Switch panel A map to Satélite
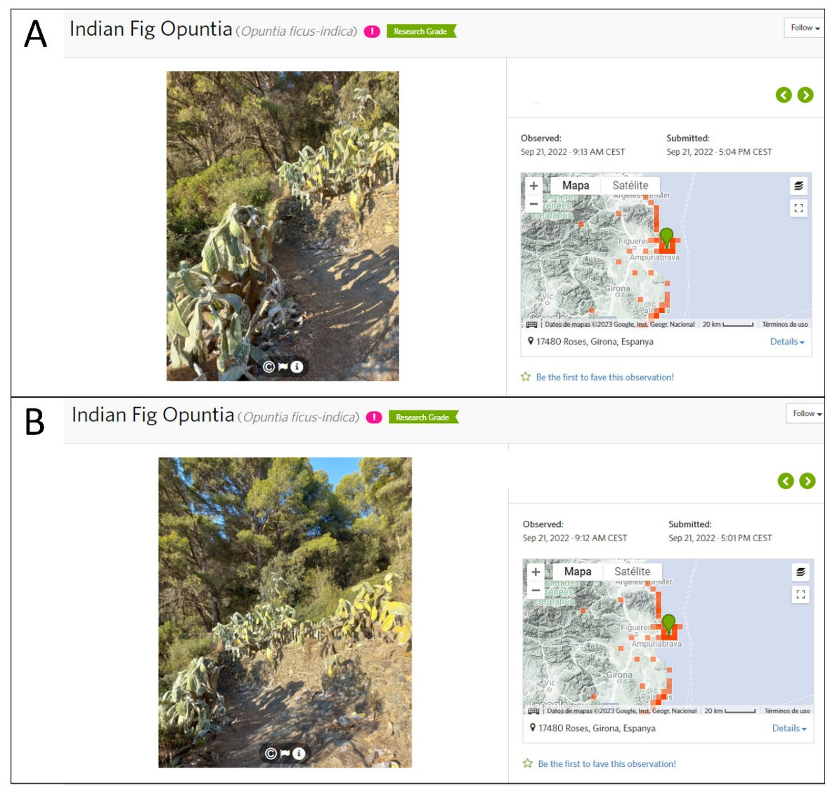 point(630,186)
